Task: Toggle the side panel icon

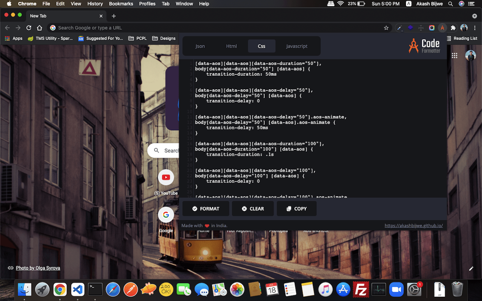Action: click(421, 28)
